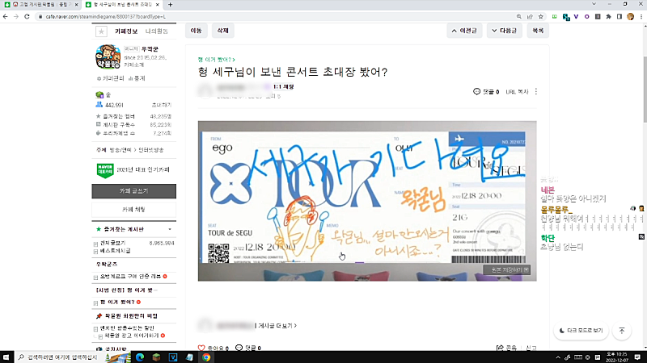View more posts via 게시글 더보기
This screenshot has height=363, width=647.
pyautogui.click(x=277, y=326)
